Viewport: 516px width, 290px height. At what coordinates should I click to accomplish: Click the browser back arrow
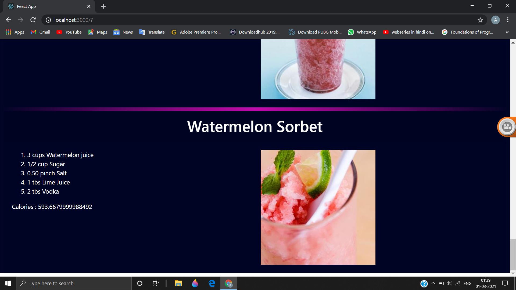pos(8,20)
